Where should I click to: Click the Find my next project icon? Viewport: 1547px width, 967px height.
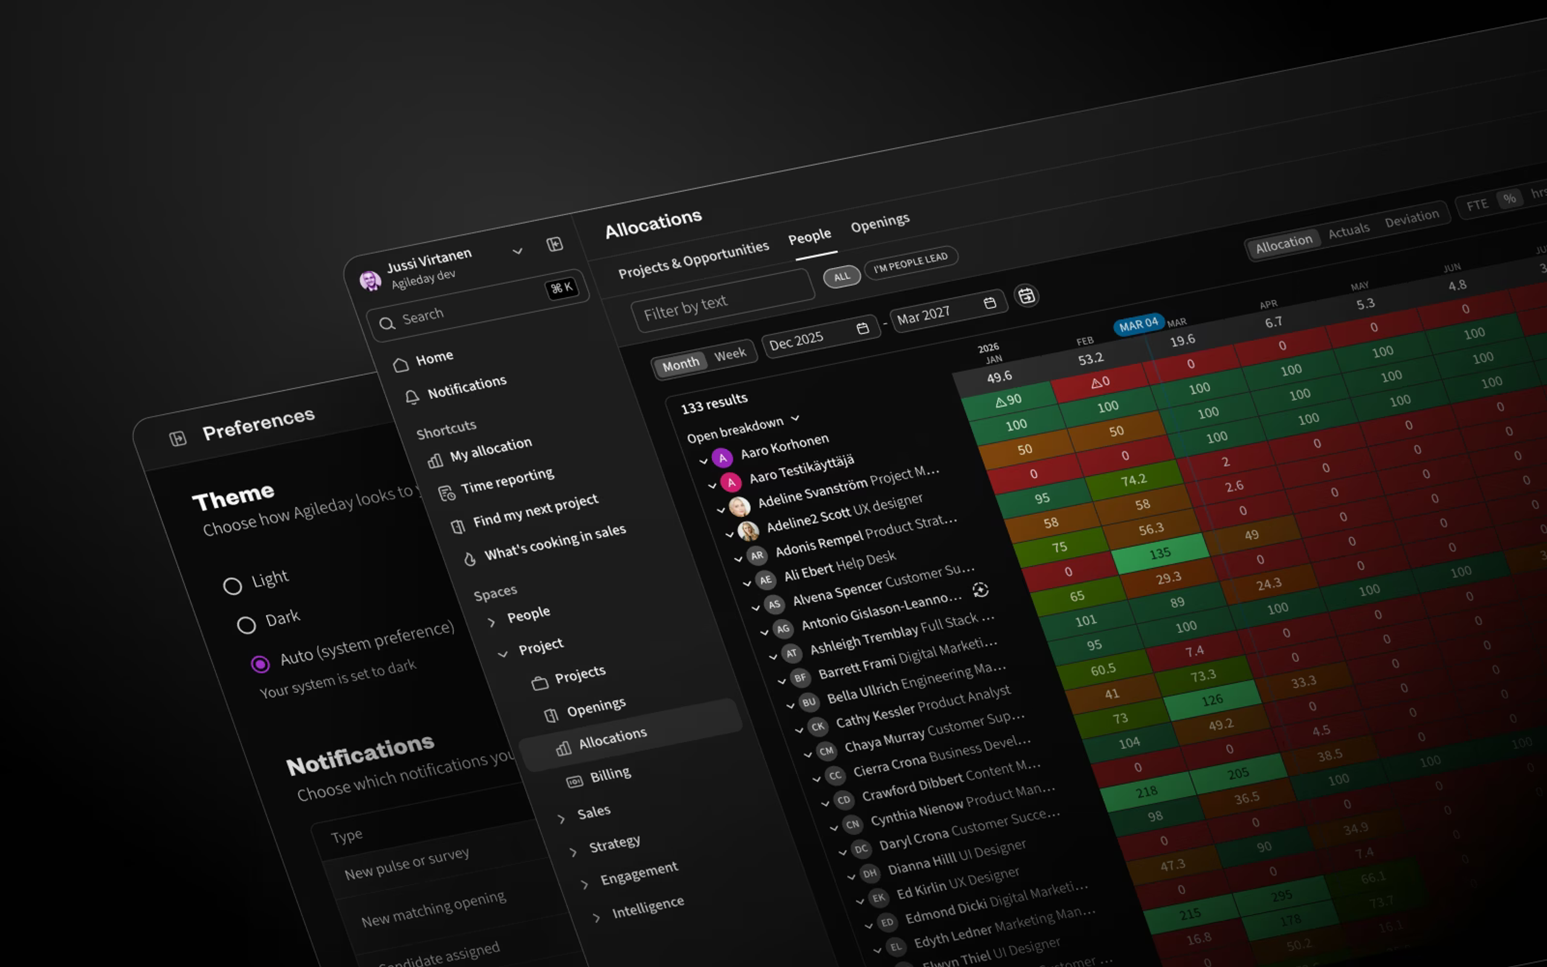pos(457,526)
